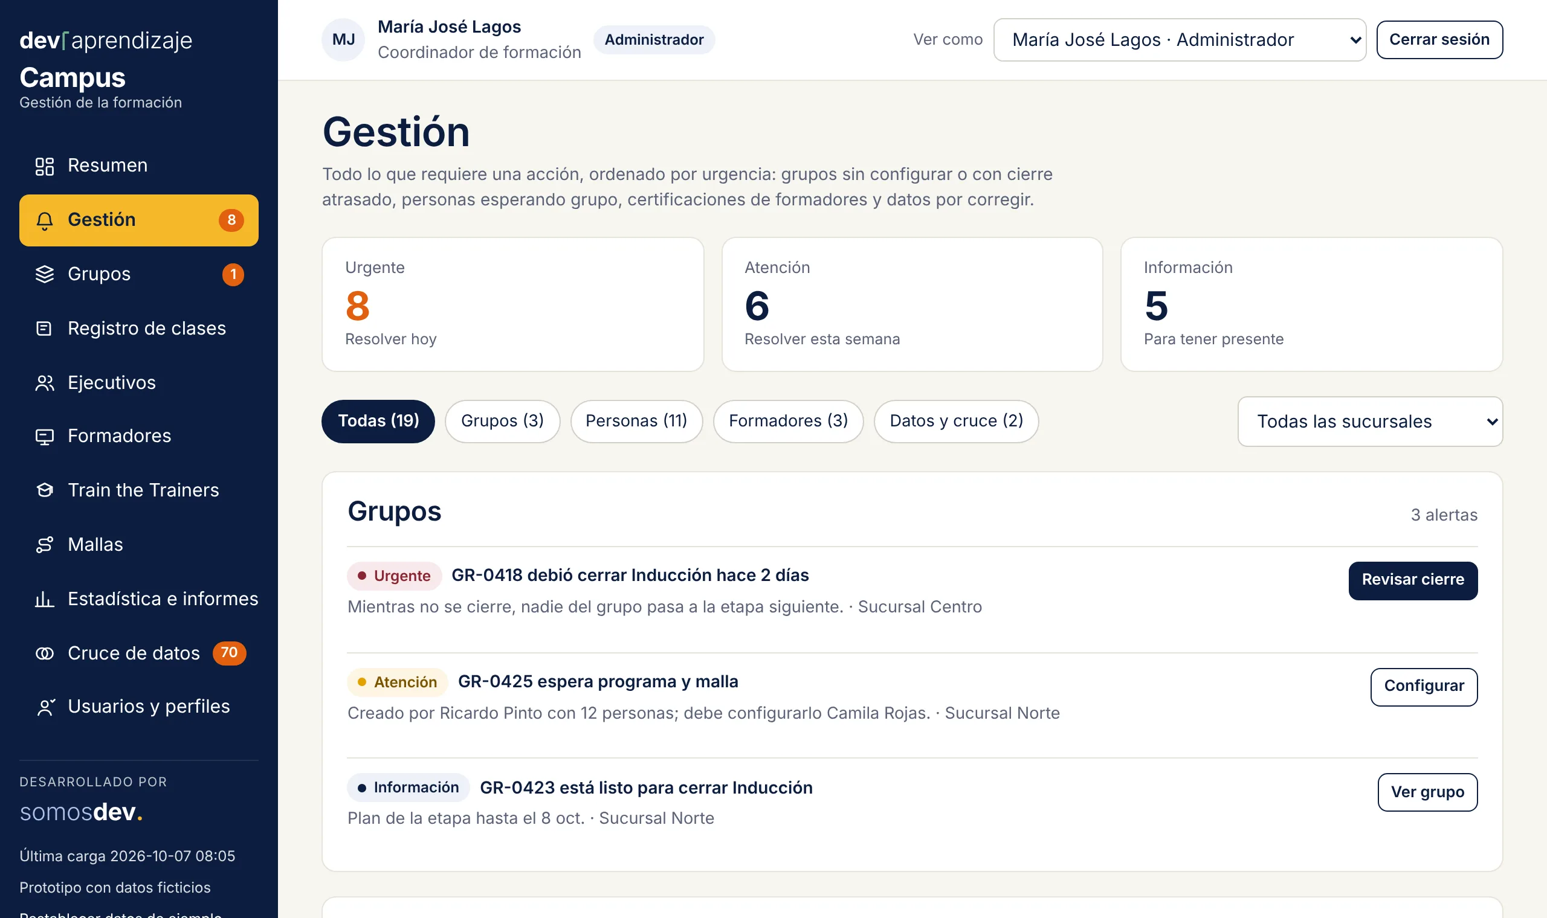
Task: Click the MJ avatar circle
Action: [x=343, y=40]
